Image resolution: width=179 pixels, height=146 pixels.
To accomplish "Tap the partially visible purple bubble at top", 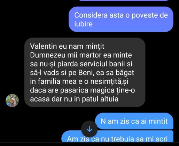I will (124, 0).
